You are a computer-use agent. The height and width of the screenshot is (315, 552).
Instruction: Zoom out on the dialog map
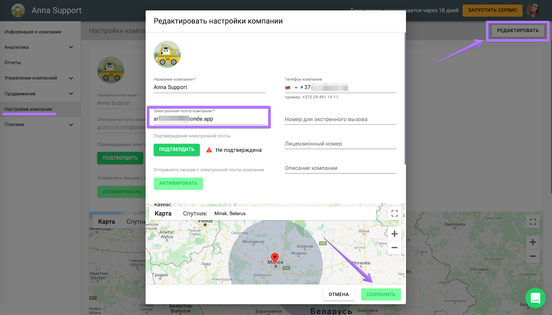[395, 248]
